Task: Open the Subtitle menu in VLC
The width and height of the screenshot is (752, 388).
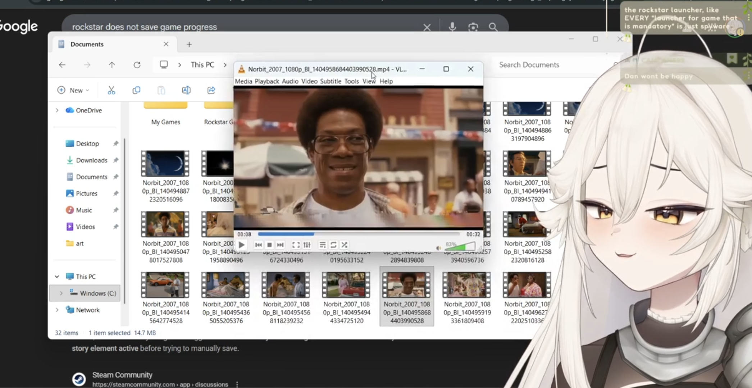Action: 330,81
